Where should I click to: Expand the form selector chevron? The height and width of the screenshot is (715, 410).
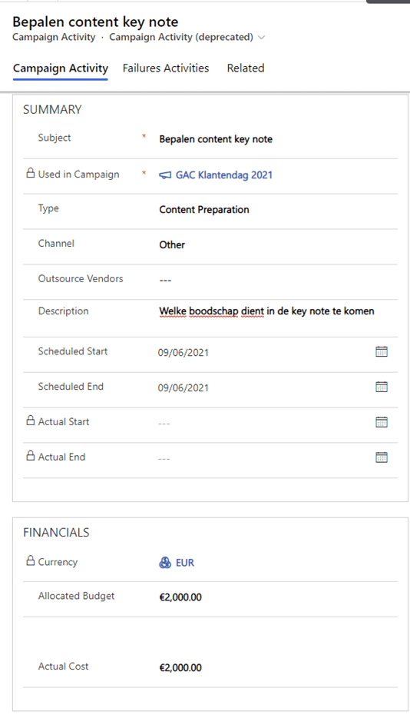coord(262,38)
